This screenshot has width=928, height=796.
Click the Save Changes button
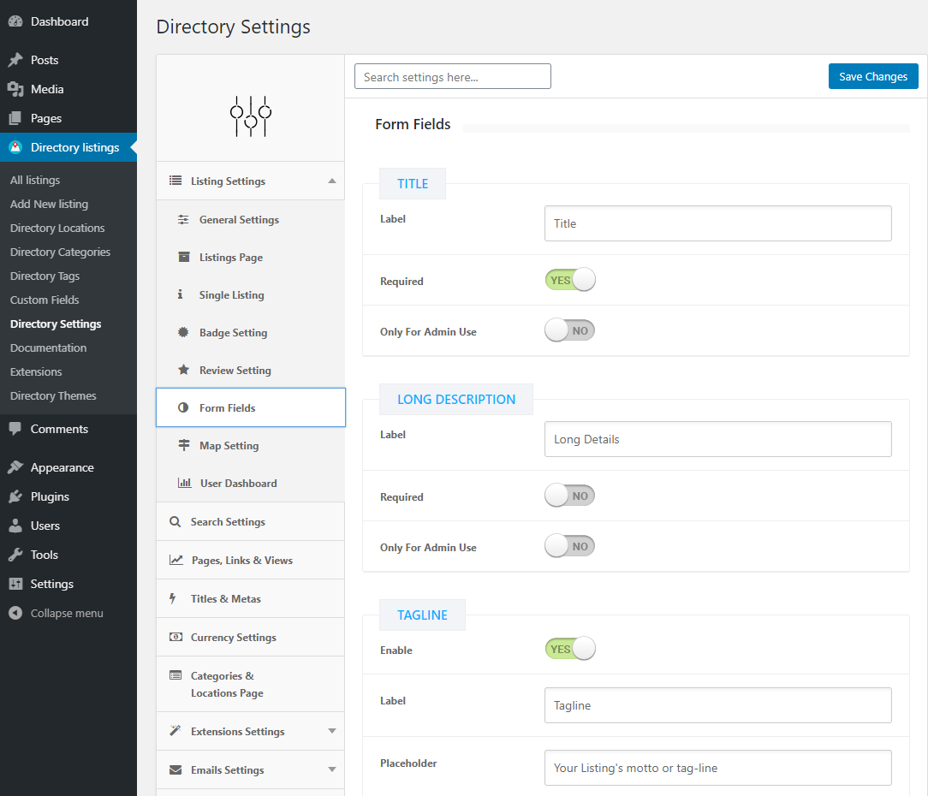pyautogui.click(x=873, y=76)
